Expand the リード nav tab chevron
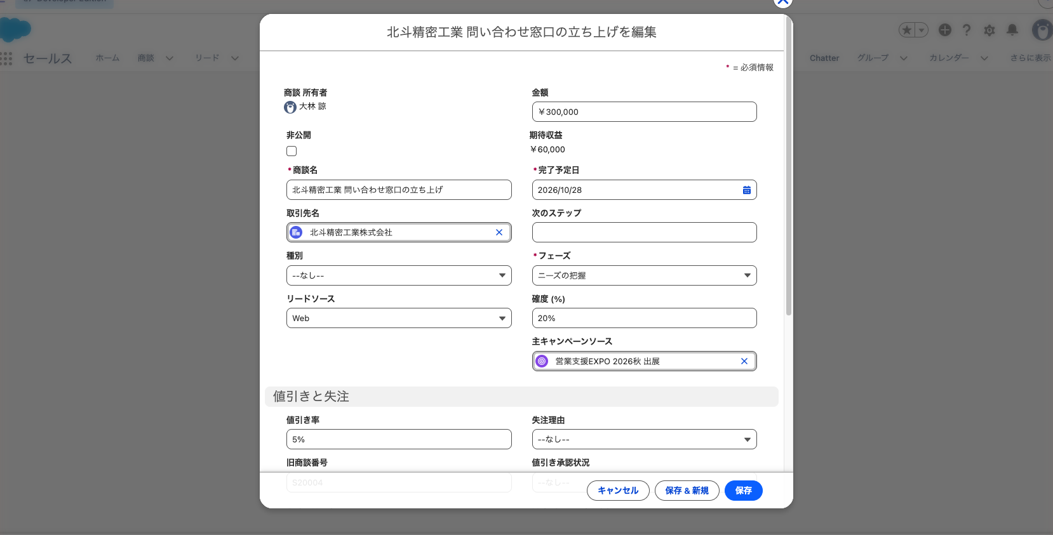The width and height of the screenshot is (1053, 535). [235, 58]
